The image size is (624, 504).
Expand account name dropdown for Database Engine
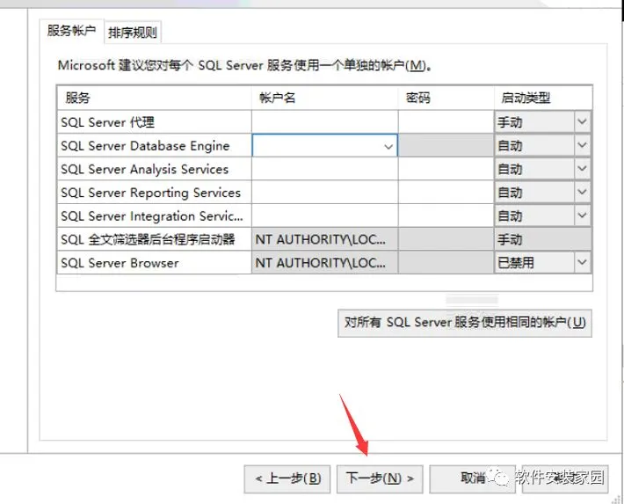coord(388,146)
